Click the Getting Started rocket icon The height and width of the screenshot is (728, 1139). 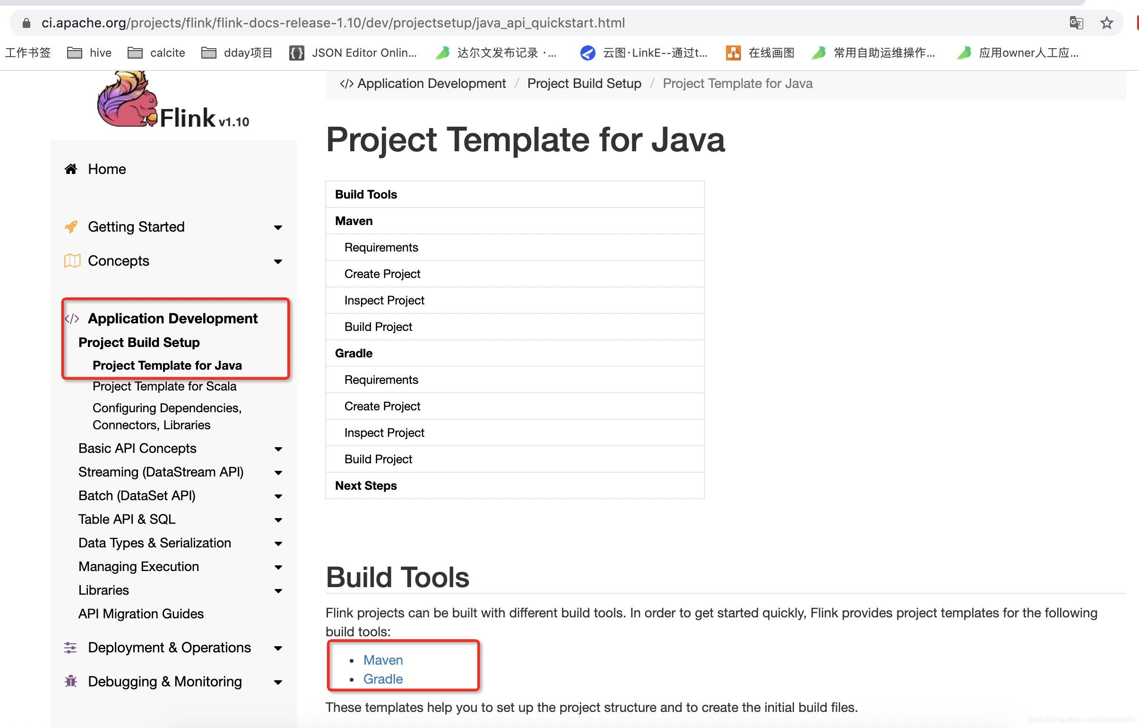70,226
